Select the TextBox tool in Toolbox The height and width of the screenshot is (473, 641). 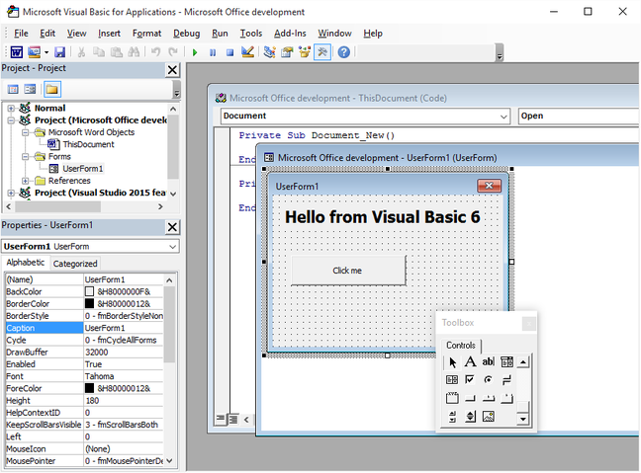(x=488, y=362)
